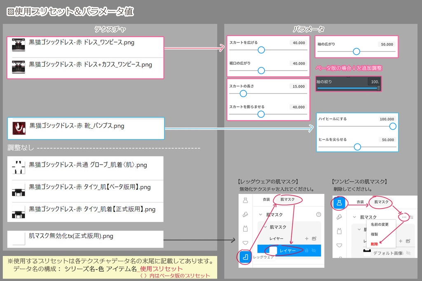Click 複製 in the context menu
Image resolution: width=422 pixels, height=281 pixels.
pyautogui.click(x=375, y=234)
